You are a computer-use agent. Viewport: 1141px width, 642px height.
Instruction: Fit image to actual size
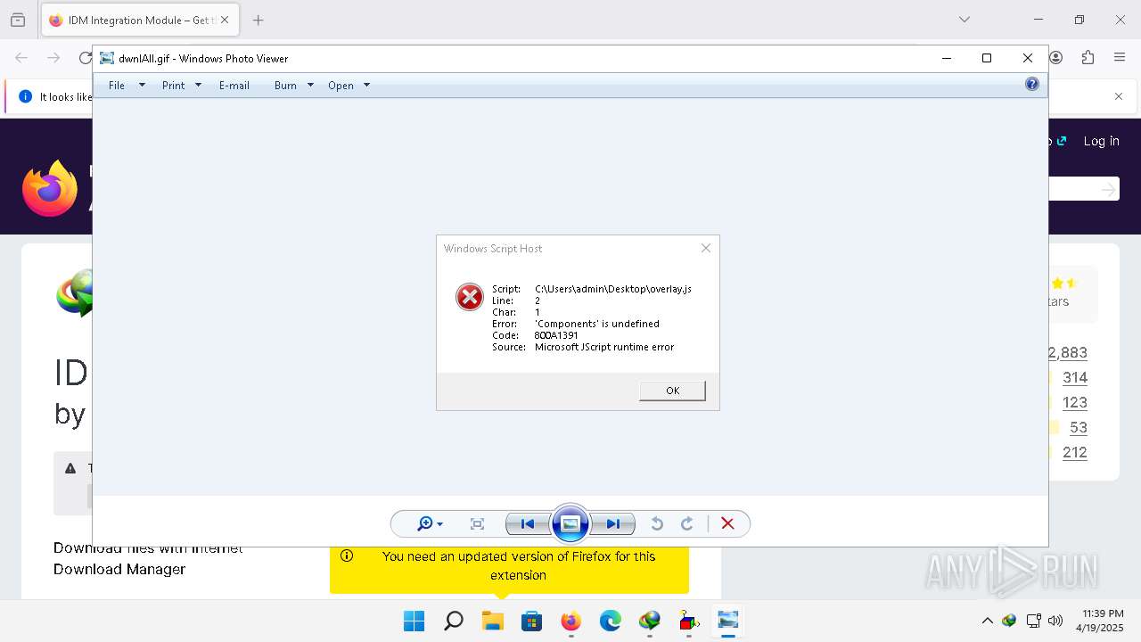478,524
